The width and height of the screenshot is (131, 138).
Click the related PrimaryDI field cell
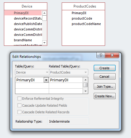point(66,80)
